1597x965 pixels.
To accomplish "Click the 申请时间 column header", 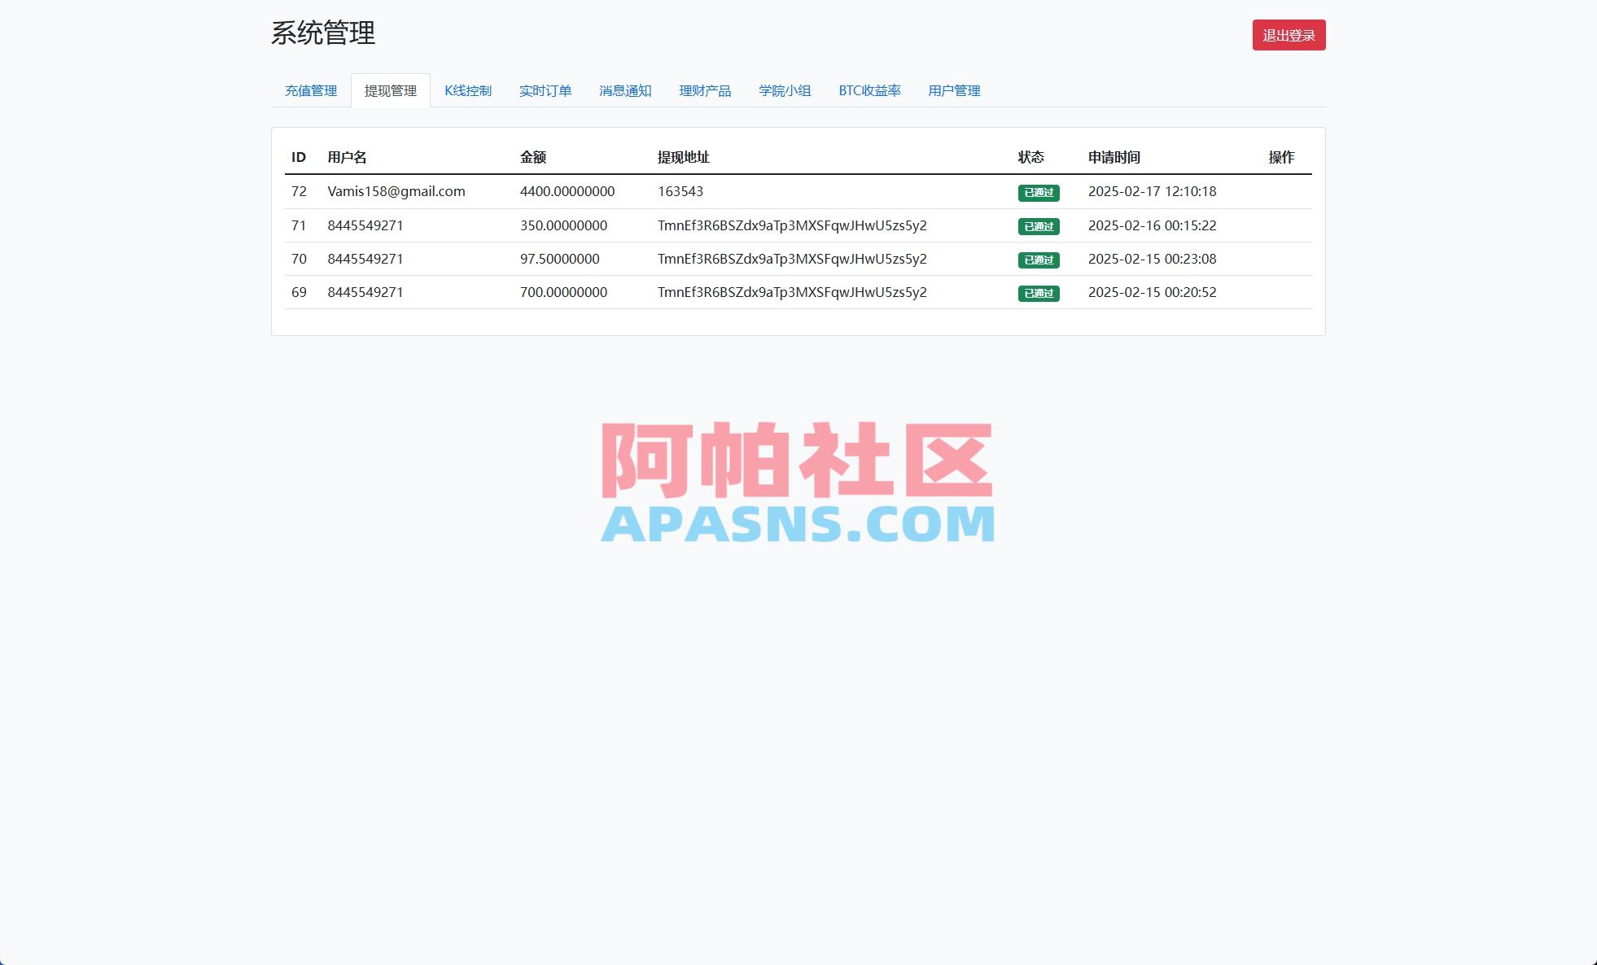I will pos(1113,157).
